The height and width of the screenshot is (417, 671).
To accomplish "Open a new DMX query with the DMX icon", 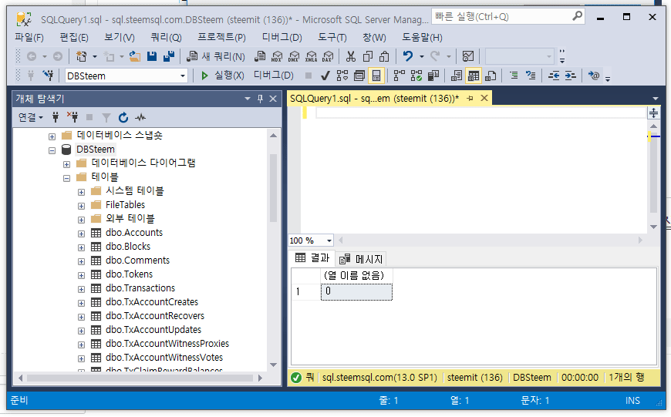I will click(x=294, y=56).
